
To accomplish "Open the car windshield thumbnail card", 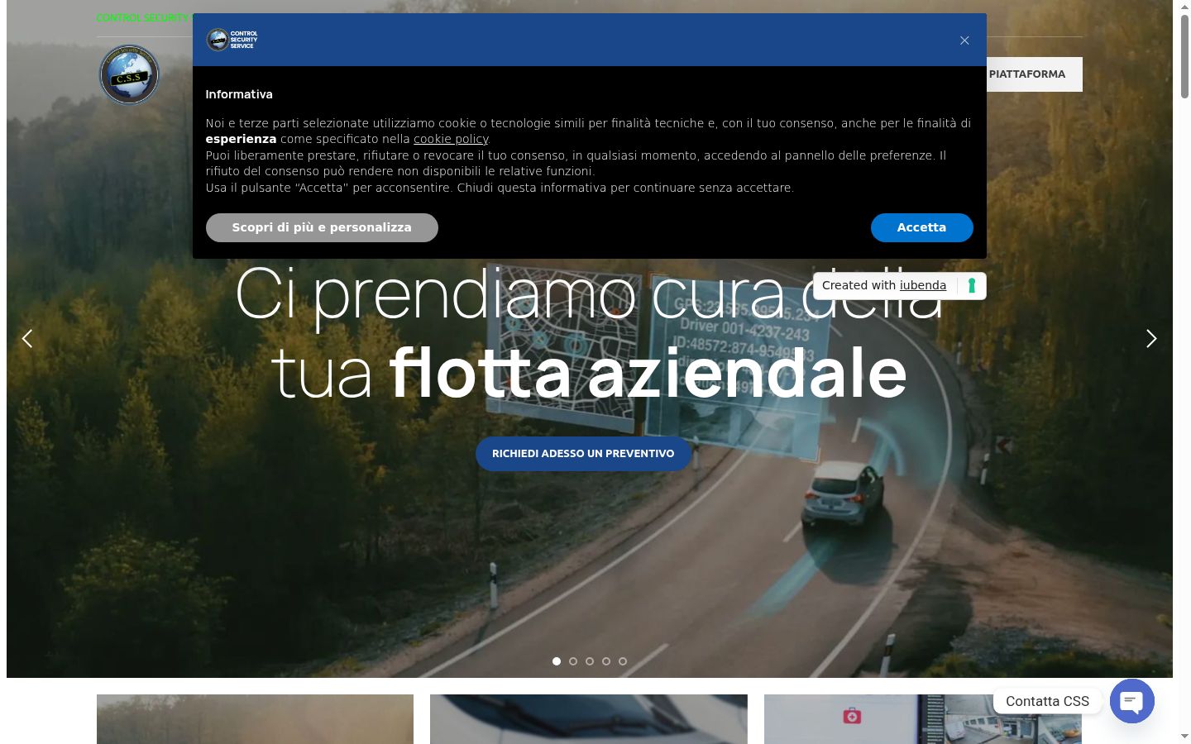I will tap(589, 719).
